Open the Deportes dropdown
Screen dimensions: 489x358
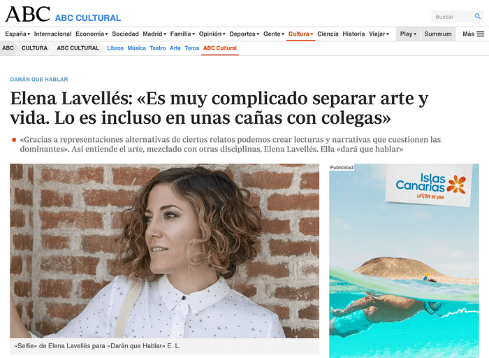(x=245, y=34)
